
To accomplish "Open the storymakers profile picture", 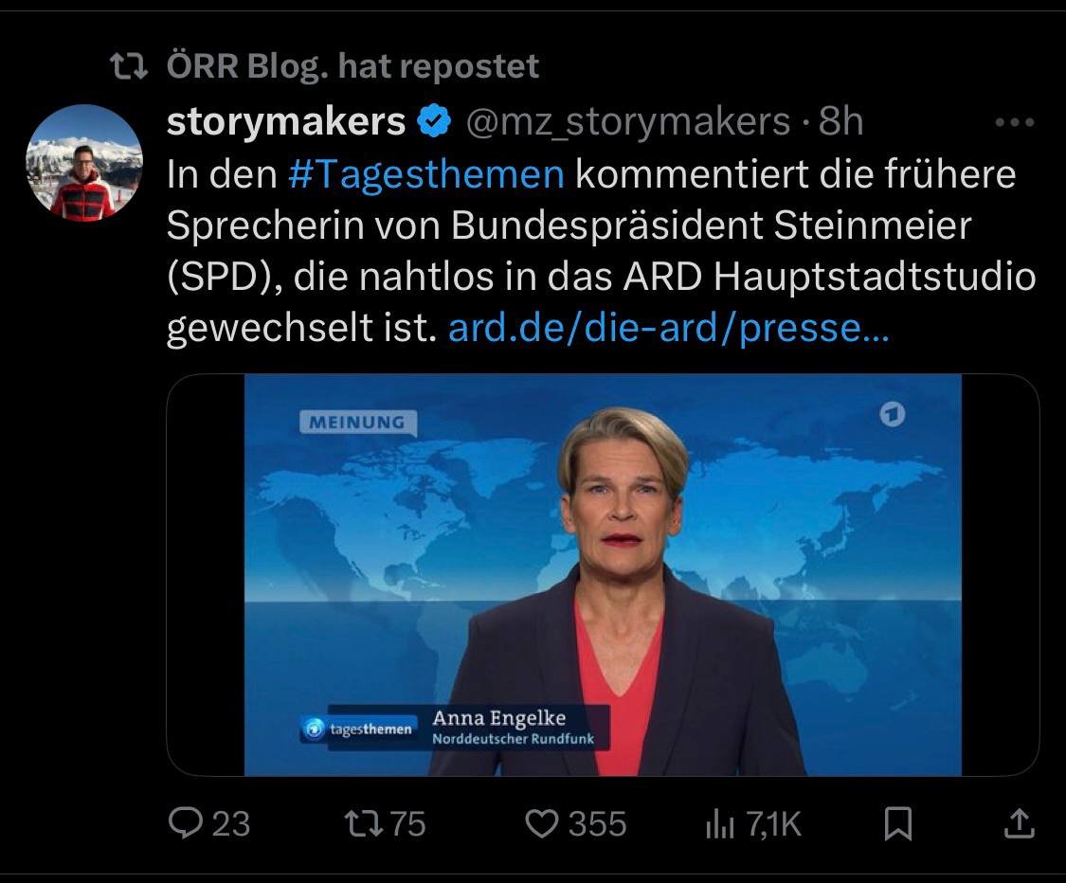I will [x=84, y=163].
